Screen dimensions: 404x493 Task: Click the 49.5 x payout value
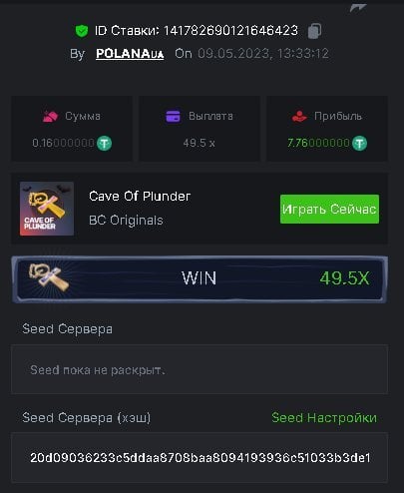click(200, 144)
